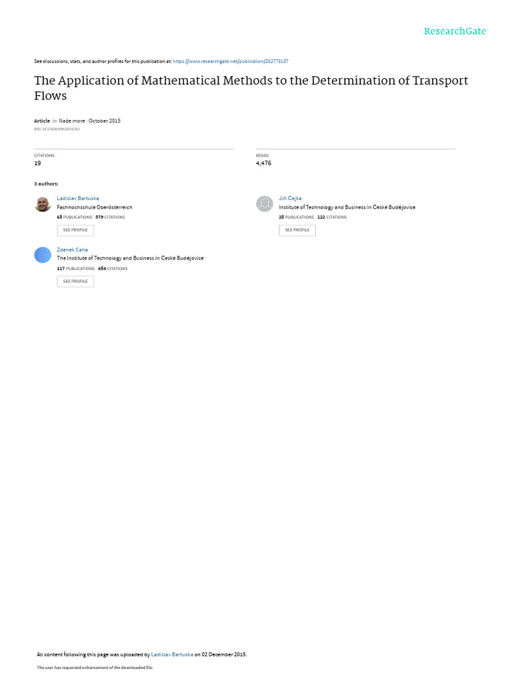512x683 pixels.
Task: Open the researchgate.net publication URL link
Action: [x=230, y=61]
